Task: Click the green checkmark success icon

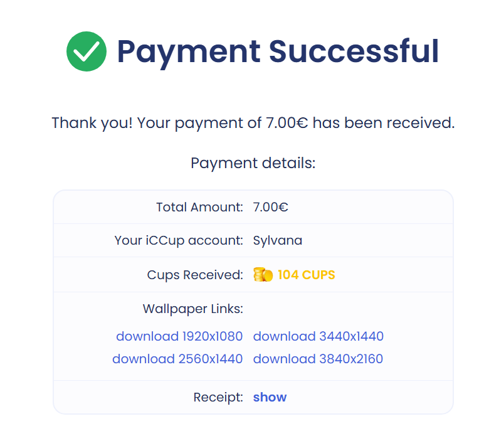Action: point(87,51)
